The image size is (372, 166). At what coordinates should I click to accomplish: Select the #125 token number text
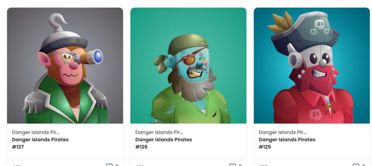[x=265, y=147]
